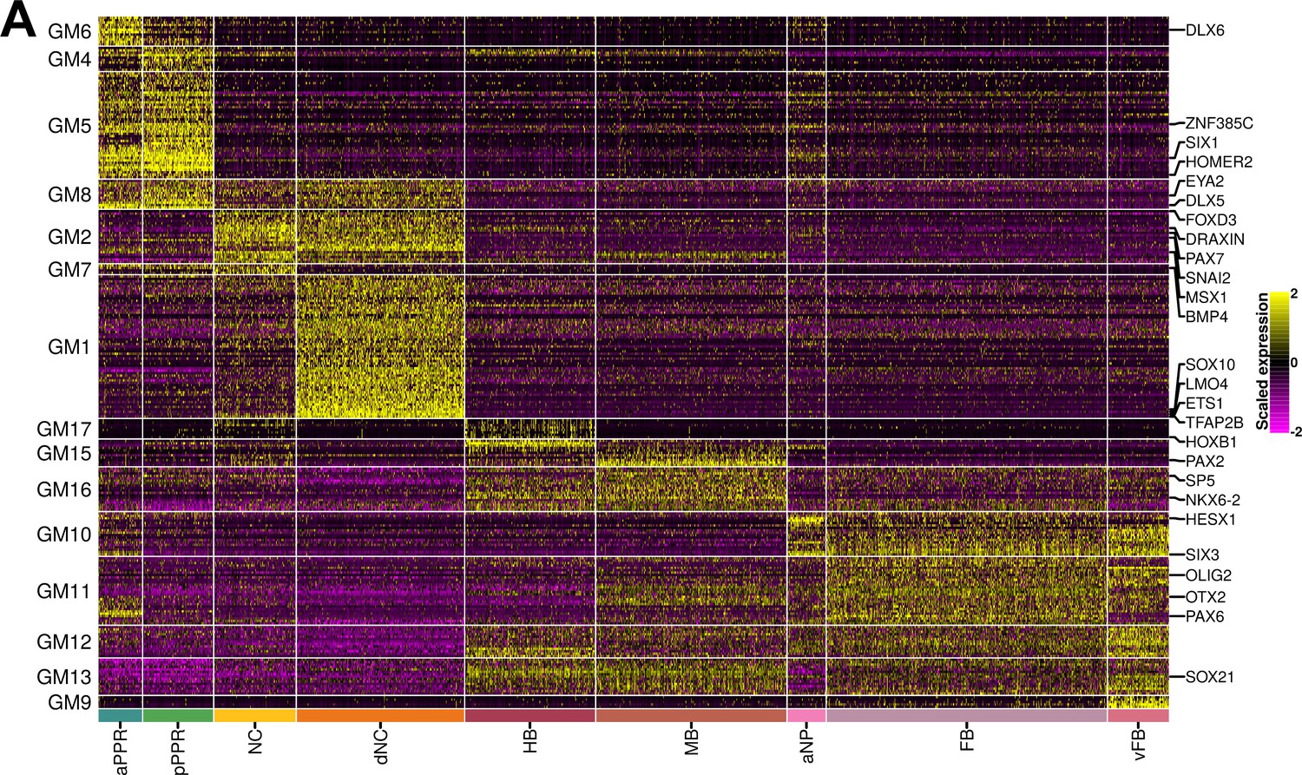This screenshot has height=775, width=1302.
Task: Select the GM5 module label
Action: [x=69, y=126]
